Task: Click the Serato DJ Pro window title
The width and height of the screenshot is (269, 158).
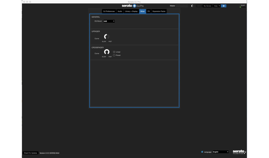Action: (x=134, y=2)
